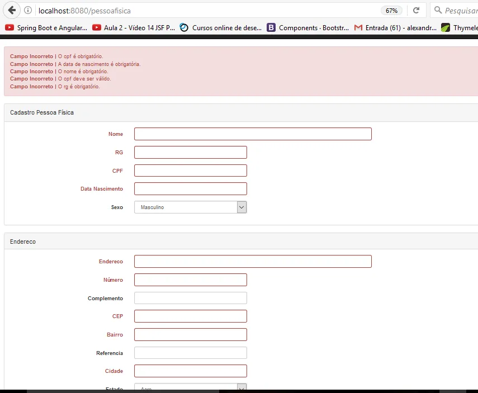478x393 pixels.
Task: Click error 'A data de nascimento é obrigatória.'
Action: (99, 64)
